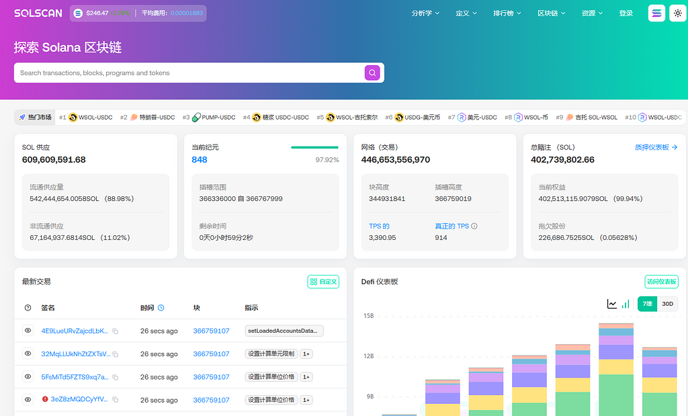Toggle light/dark theme sun icon
This screenshot has width=688, height=416.
(x=677, y=13)
